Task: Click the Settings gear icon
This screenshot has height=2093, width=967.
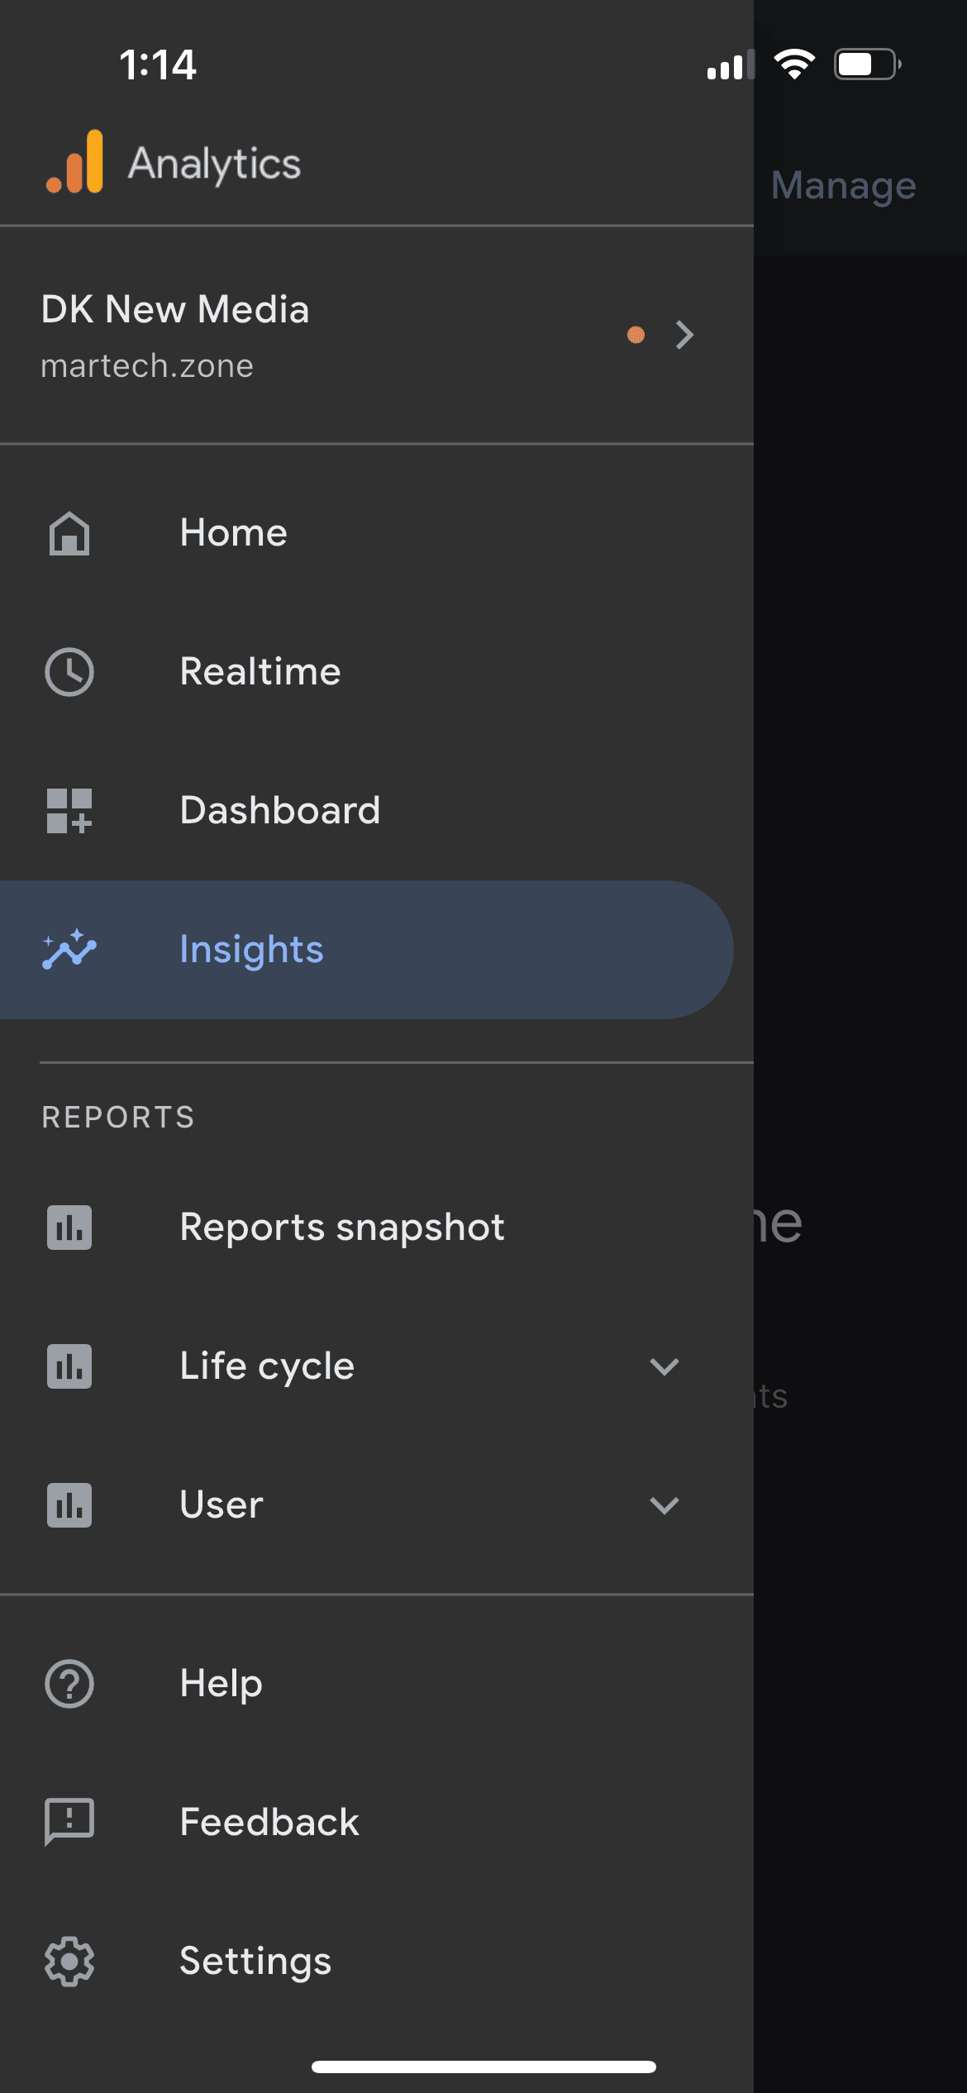Action: [69, 1961]
